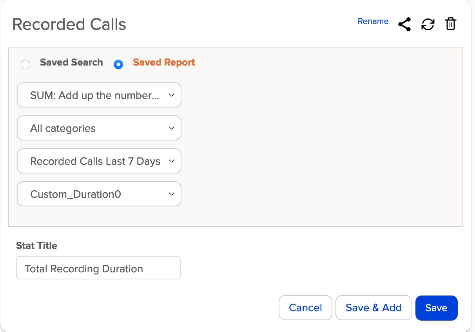This screenshot has height=332, width=475.
Task: Click the sync icon next to Rename
Action: pyautogui.click(x=428, y=24)
